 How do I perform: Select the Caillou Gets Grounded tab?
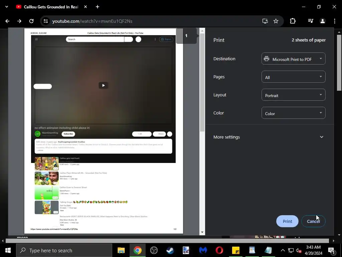(51, 7)
